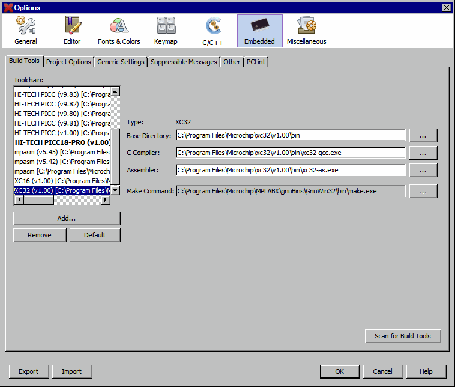Viewport: 455px width, 387px height.
Task: Select HI-TECH PICC18-PRO (v1.00) toolchain
Action: (x=62, y=142)
